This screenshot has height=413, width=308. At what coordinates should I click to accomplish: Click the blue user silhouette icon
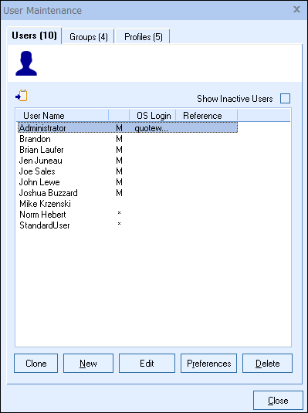click(x=26, y=63)
